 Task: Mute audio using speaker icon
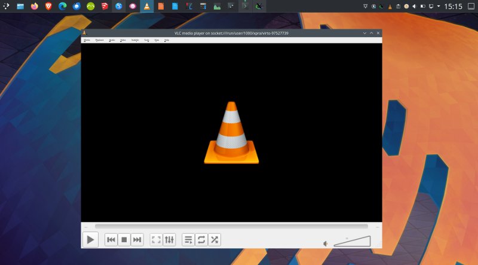click(326, 243)
